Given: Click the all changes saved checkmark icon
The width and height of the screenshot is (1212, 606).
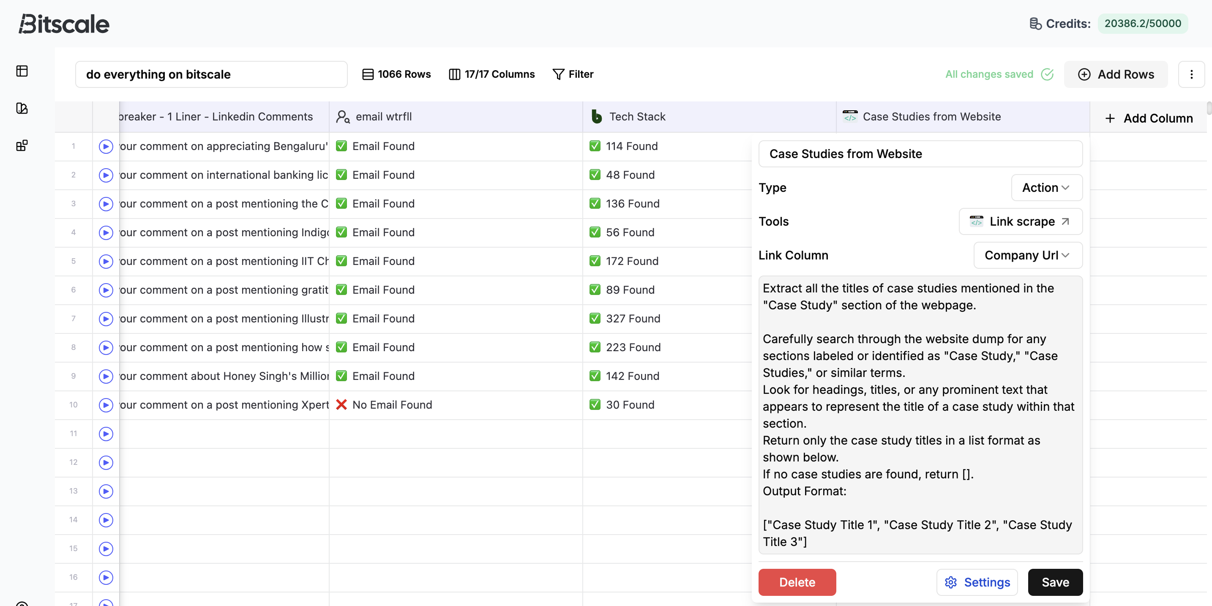Looking at the screenshot, I should 1047,74.
